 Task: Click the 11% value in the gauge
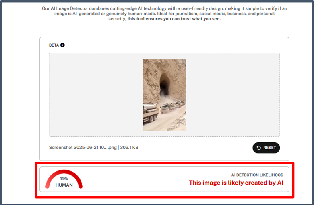[x=64, y=179]
